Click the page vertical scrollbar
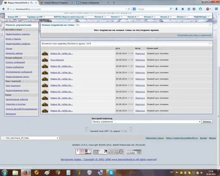This screenshot has height=176, width=220. click(219, 90)
